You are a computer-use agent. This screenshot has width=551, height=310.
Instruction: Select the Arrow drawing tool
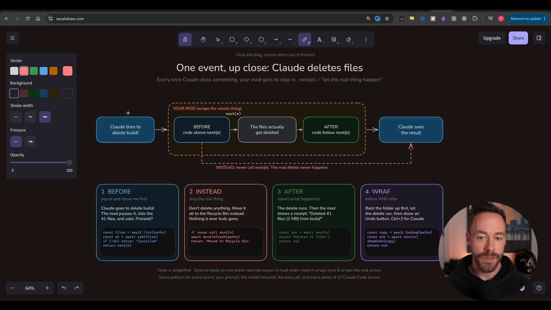tap(276, 40)
